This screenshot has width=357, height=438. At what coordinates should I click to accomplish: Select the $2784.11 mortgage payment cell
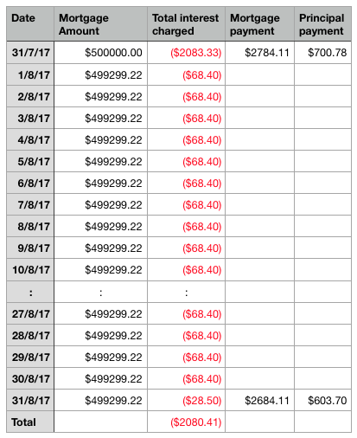[x=259, y=53]
